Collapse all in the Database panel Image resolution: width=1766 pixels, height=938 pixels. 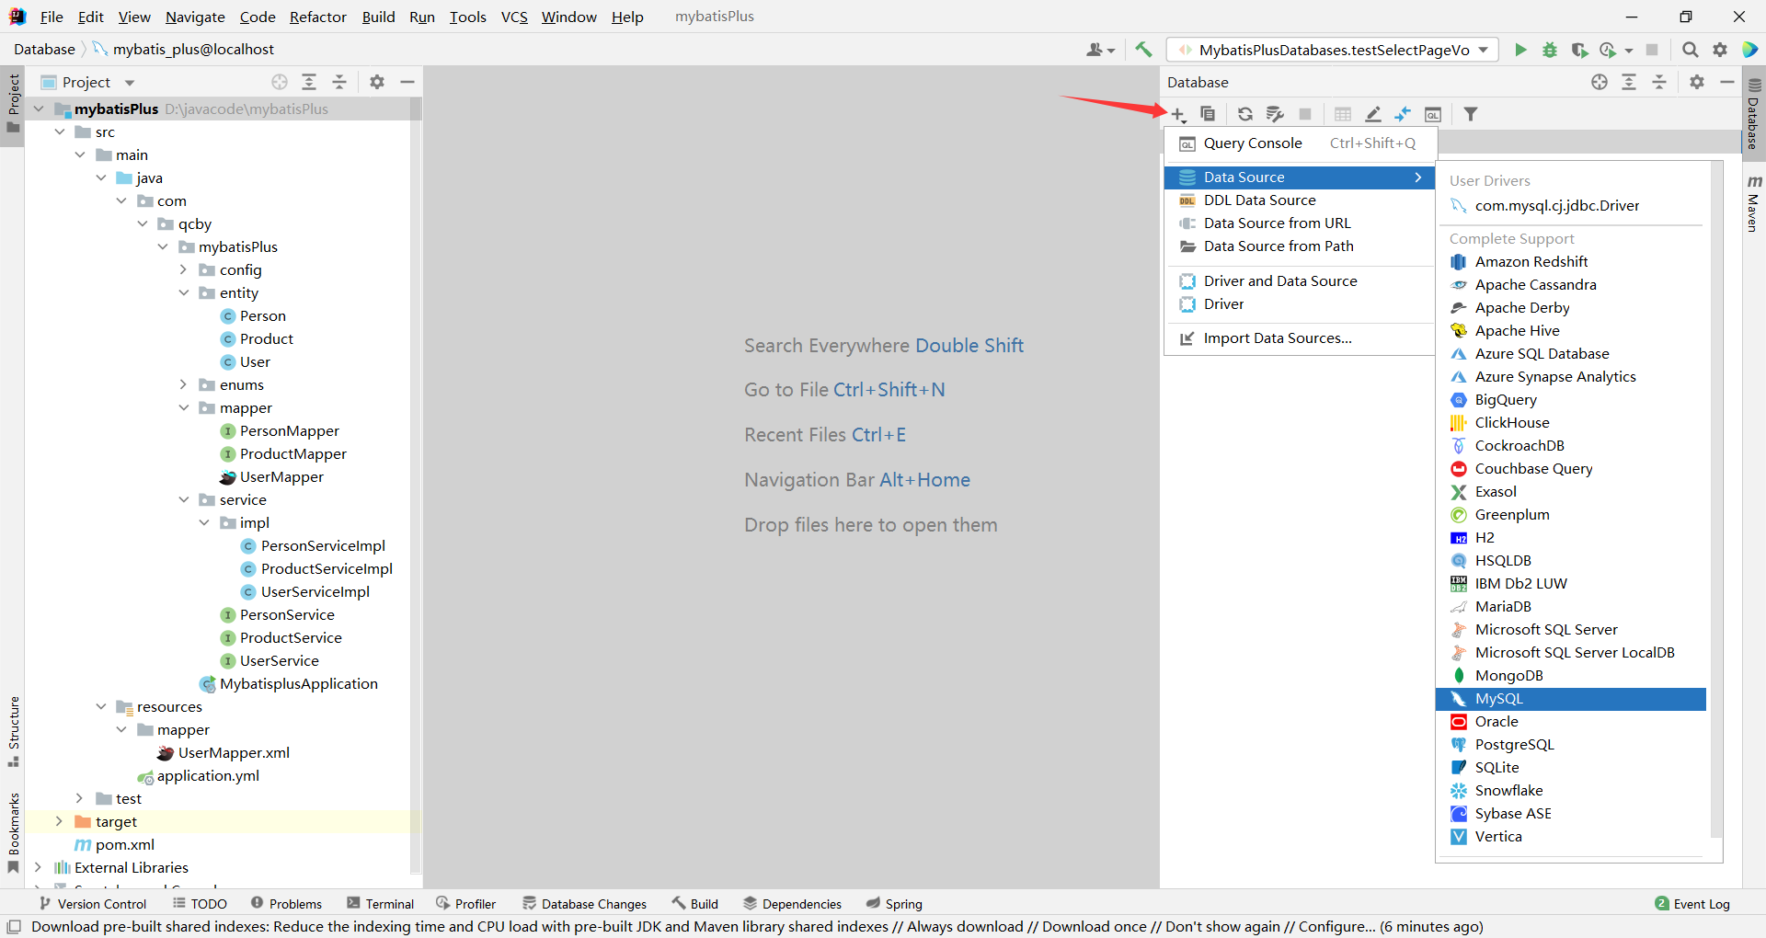point(1659,82)
